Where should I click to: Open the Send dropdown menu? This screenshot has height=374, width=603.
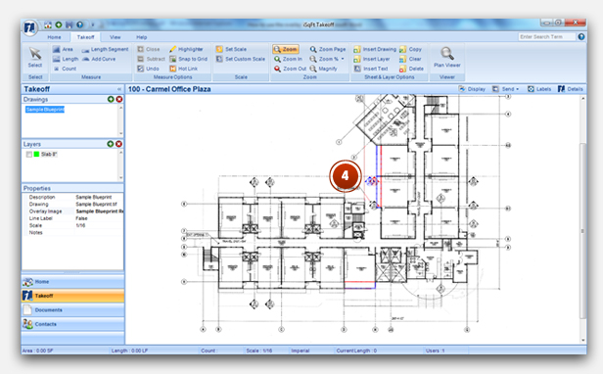tap(506, 89)
